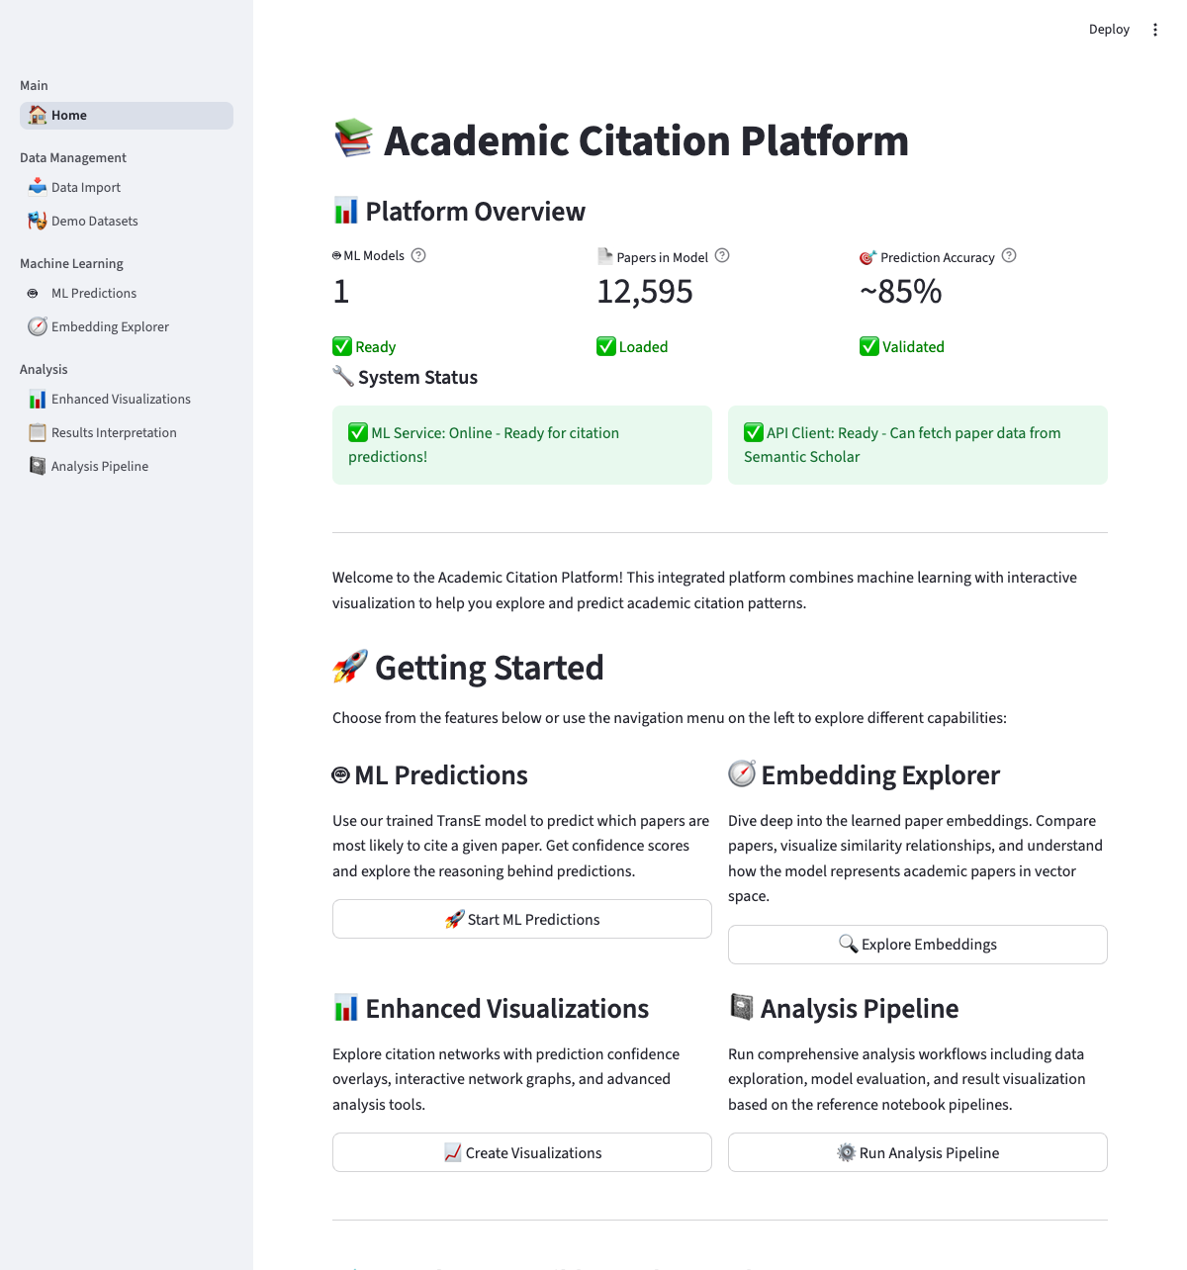Click the Analysis Pipeline notebook icon in sidebar
The height and width of the screenshot is (1270, 1187).
[x=38, y=466]
